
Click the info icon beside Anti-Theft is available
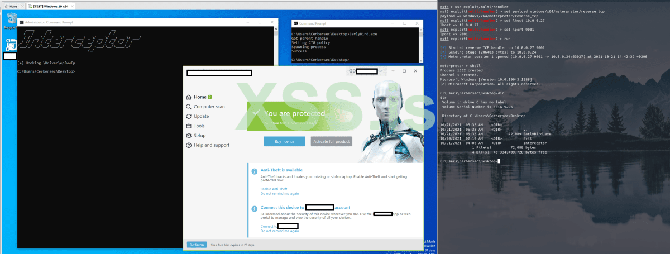coord(255,171)
